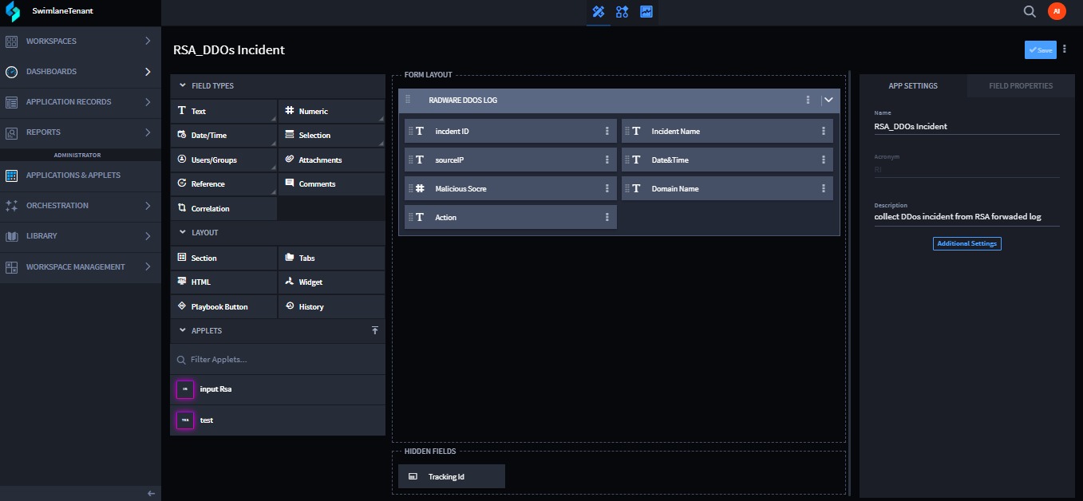Switch to the Field Properties tab
The height and width of the screenshot is (501, 1083).
click(x=1020, y=85)
